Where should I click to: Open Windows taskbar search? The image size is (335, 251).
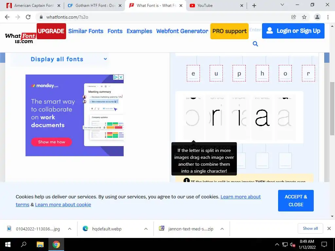tap(24, 244)
